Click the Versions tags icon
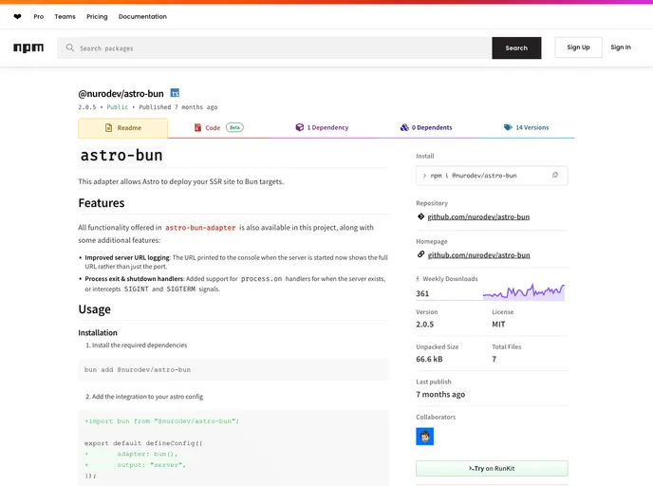653x486 pixels. point(508,127)
